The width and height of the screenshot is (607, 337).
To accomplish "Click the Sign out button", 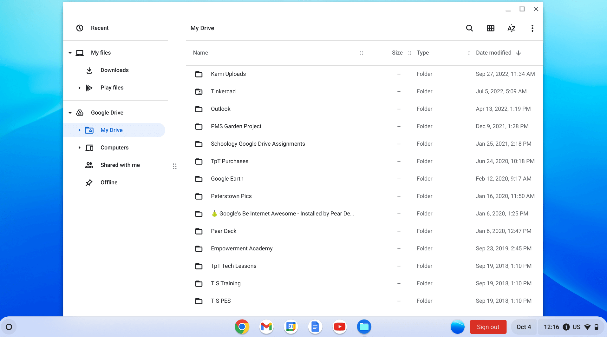I will pos(488,327).
